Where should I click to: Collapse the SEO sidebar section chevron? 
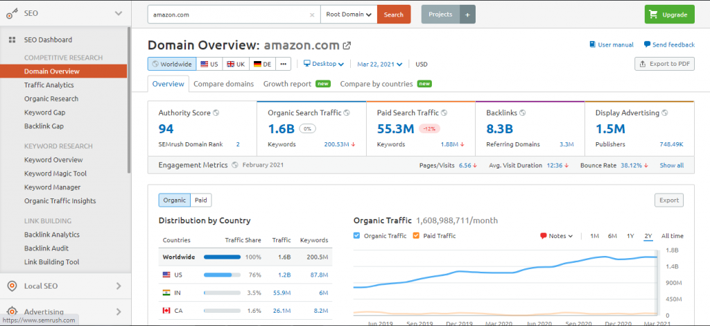tap(119, 14)
